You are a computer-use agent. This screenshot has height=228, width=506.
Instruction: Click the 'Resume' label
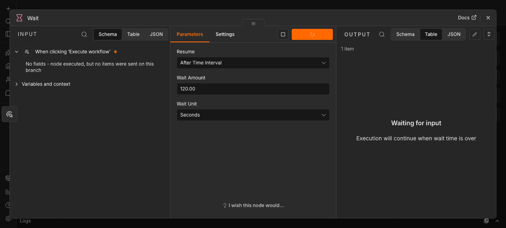point(186,52)
